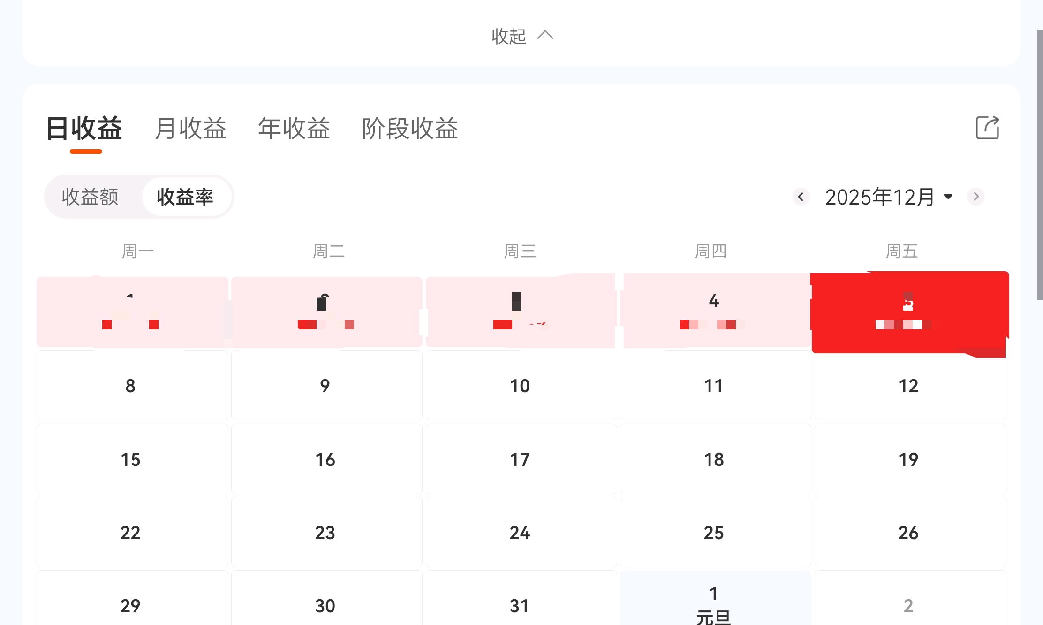Select day 22 calendar cell
This screenshot has height=625, width=1043.
click(131, 533)
